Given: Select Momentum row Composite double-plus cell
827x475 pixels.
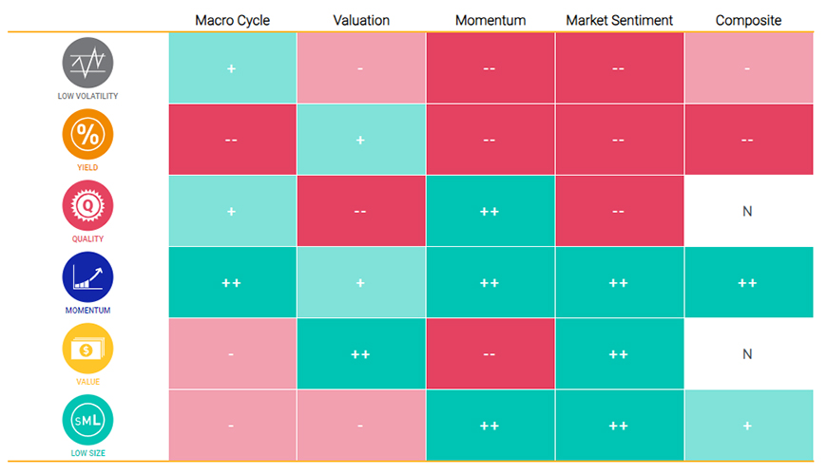Looking at the screenshot, I should [747, 282].
